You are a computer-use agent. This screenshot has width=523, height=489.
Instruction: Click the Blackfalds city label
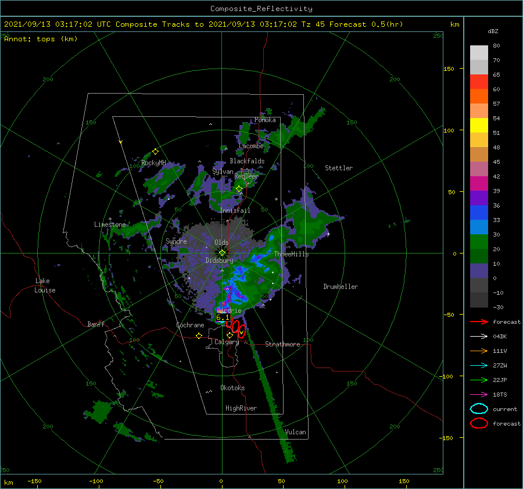[x=247, y=161]
